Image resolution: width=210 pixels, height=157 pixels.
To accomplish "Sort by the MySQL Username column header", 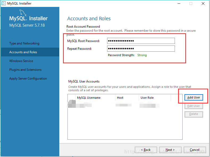I will coord(89,98).
